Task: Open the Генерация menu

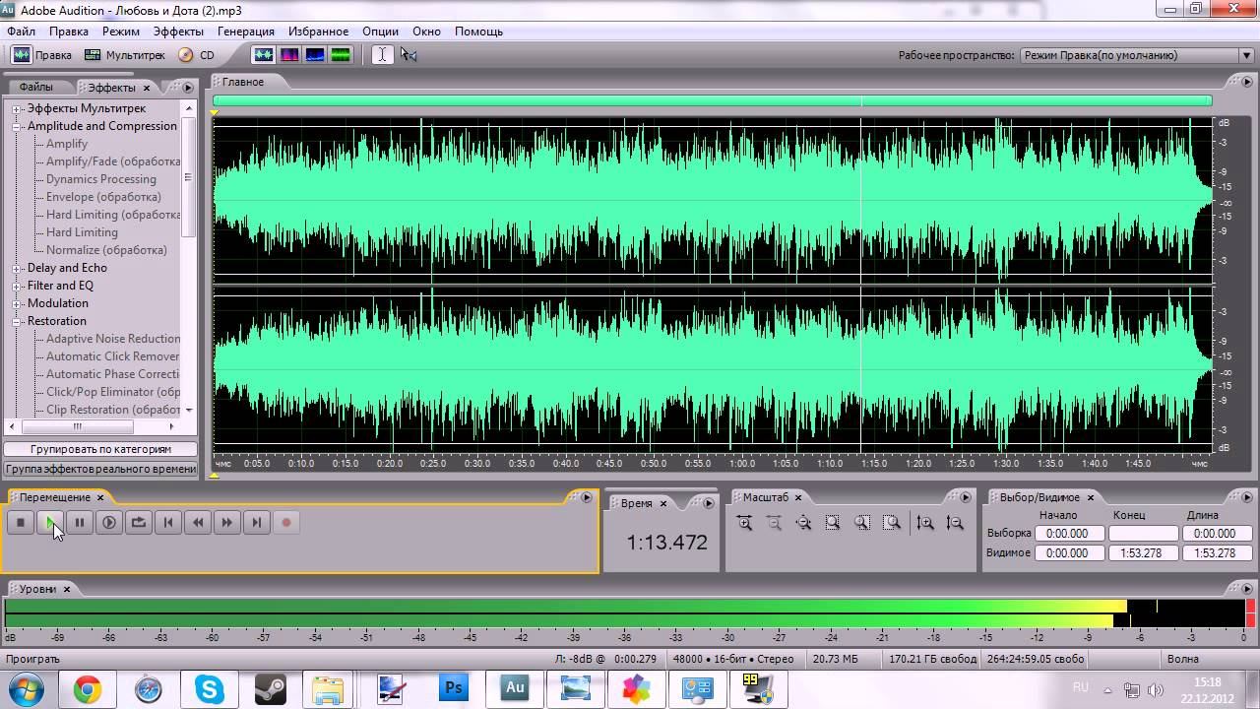Action: (x=246, y=32)
